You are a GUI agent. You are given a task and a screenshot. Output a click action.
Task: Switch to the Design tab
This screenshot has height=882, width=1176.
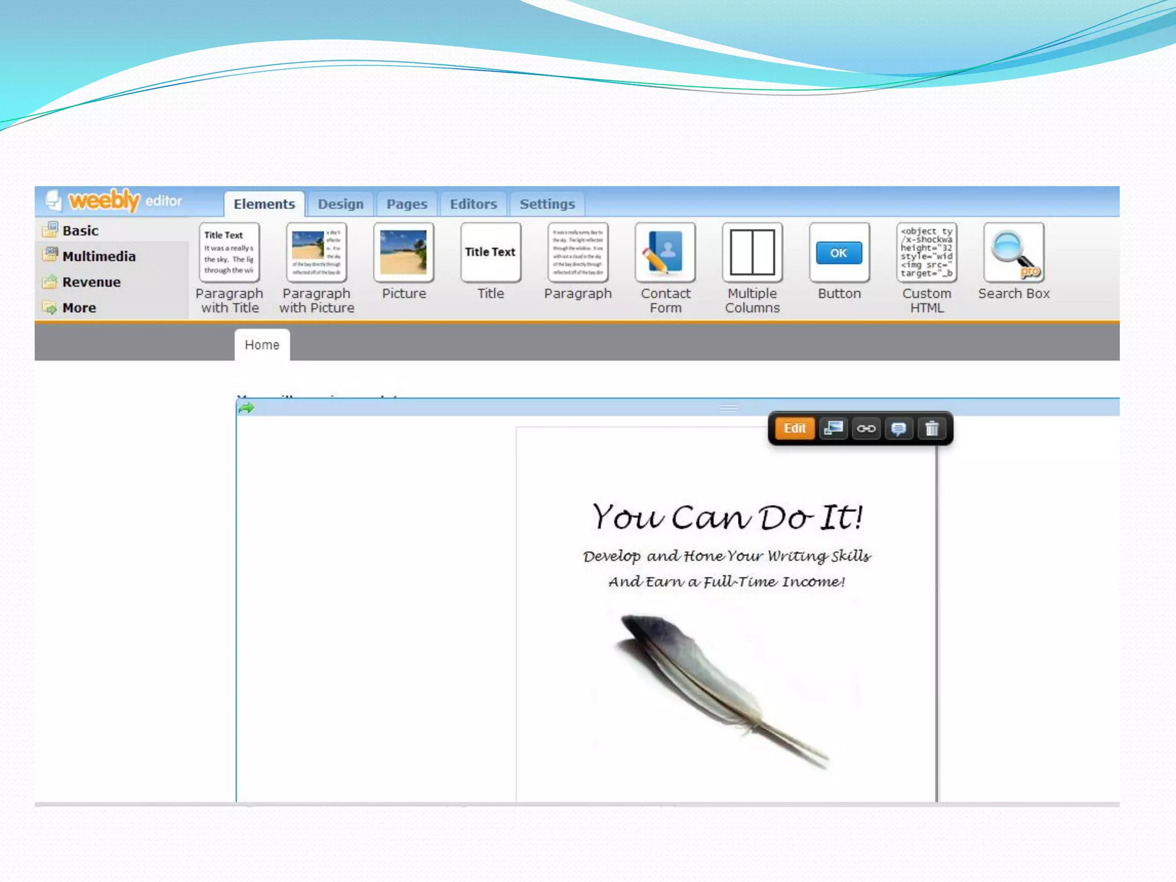[341, 204]
